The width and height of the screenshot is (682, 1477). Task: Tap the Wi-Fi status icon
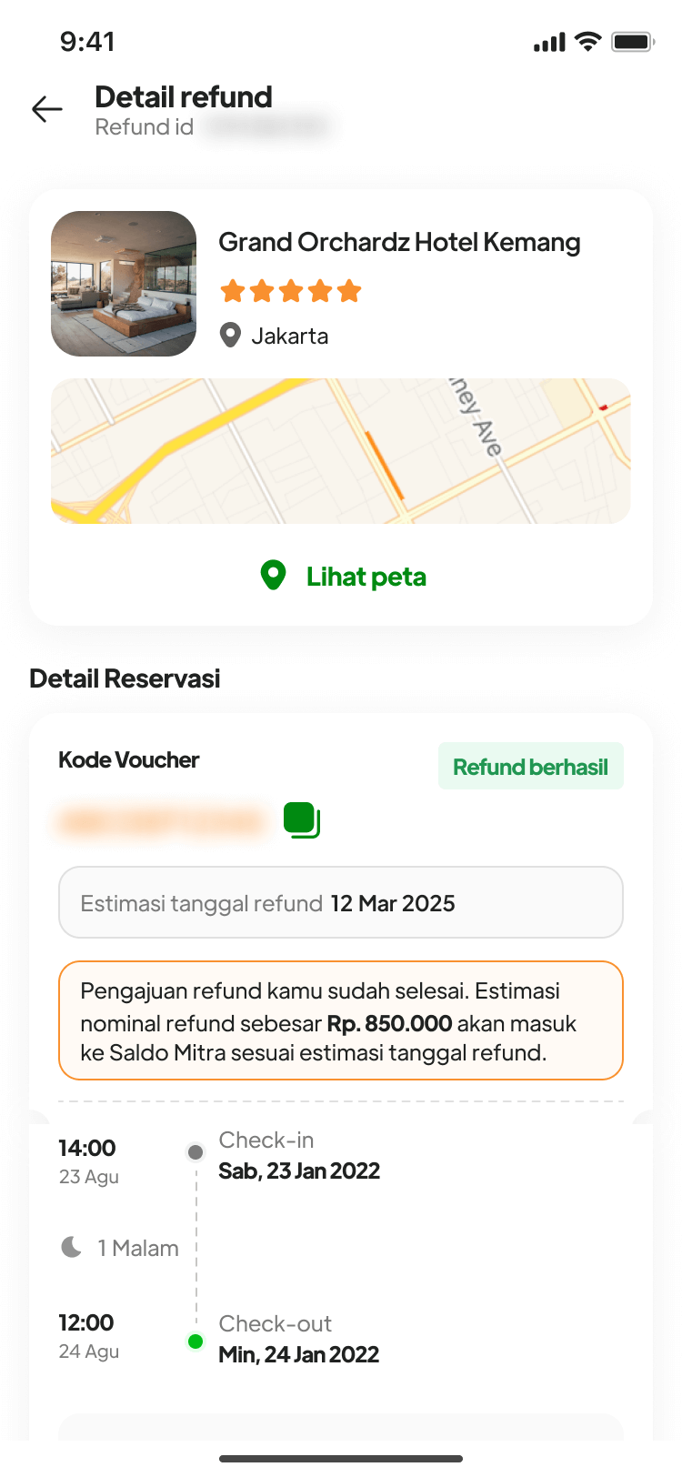coord(588,42)
